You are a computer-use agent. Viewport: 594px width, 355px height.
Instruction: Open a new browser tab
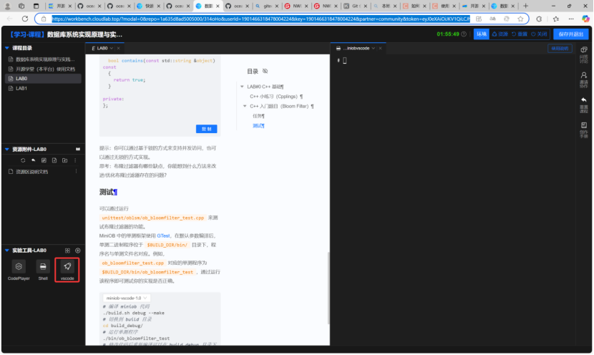coord(525,6)
